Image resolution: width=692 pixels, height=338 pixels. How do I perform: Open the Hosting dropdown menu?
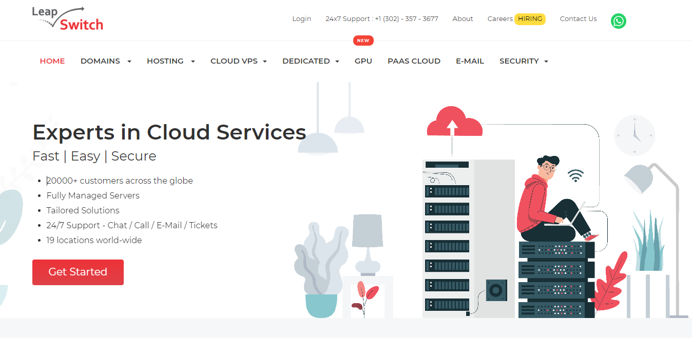click(170, 61)
